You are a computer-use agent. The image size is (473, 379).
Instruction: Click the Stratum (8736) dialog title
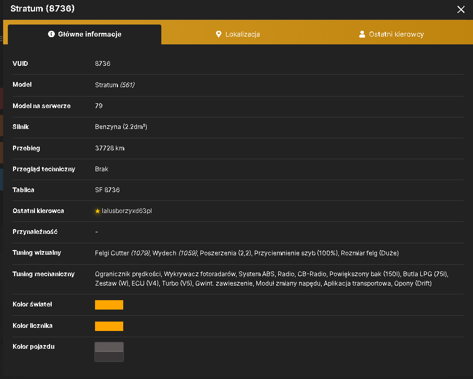pos(42,8)
